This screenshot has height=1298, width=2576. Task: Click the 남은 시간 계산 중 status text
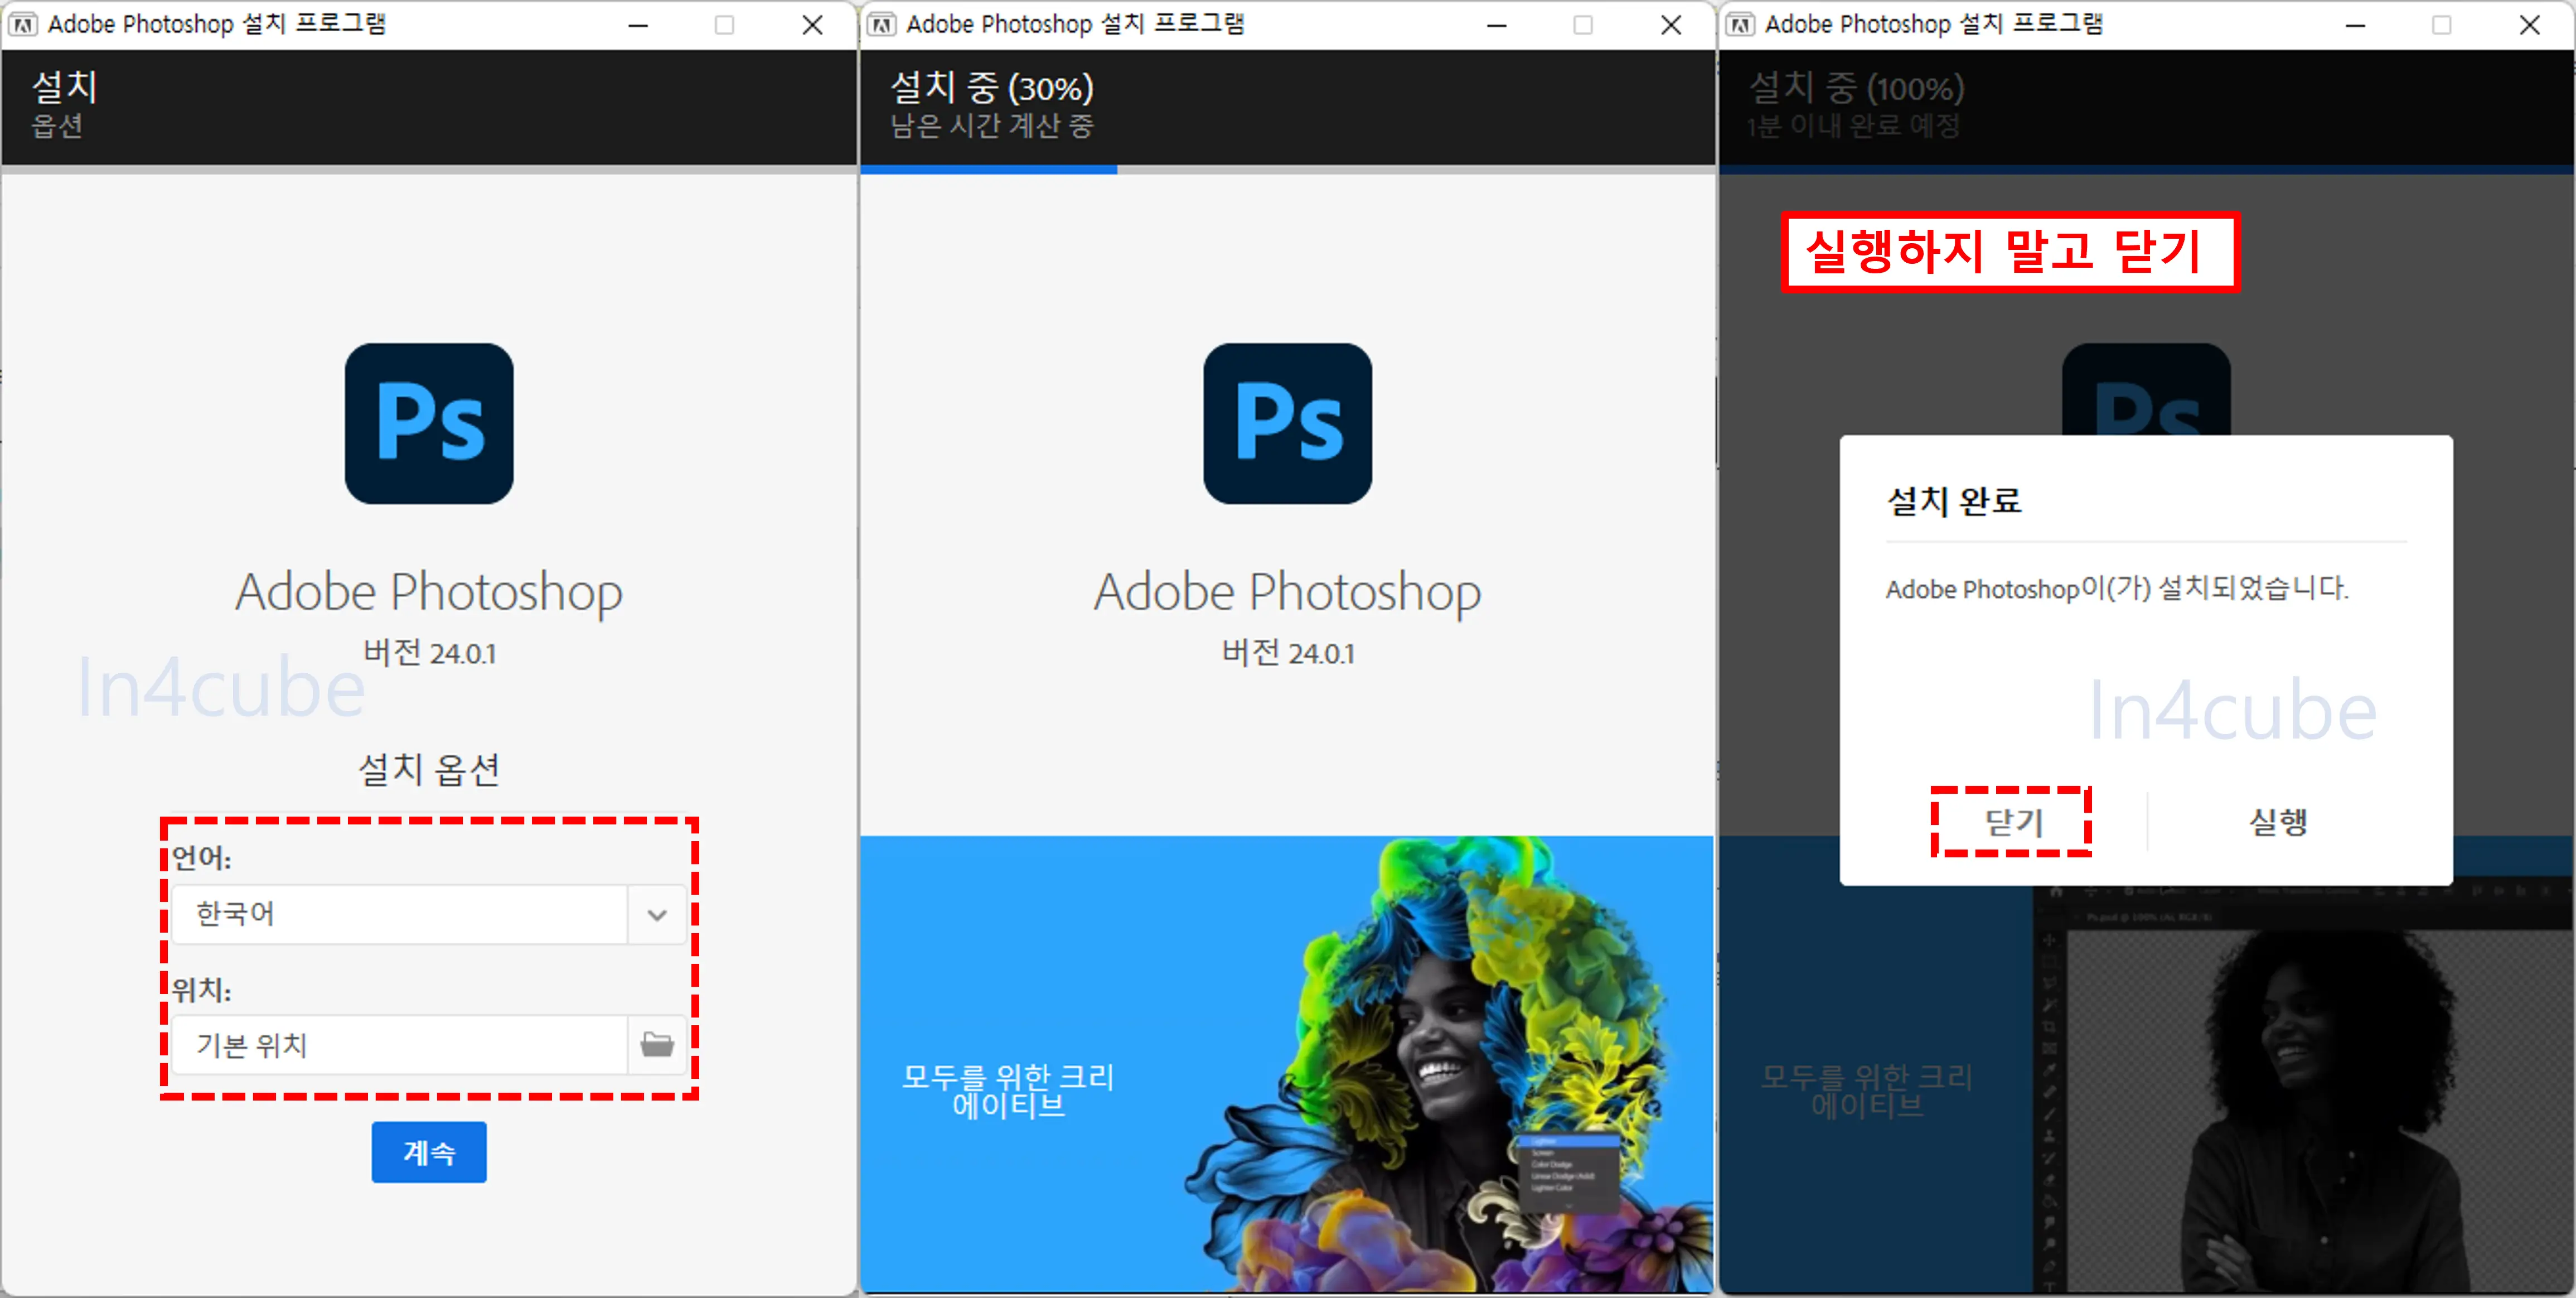point(992,126)
